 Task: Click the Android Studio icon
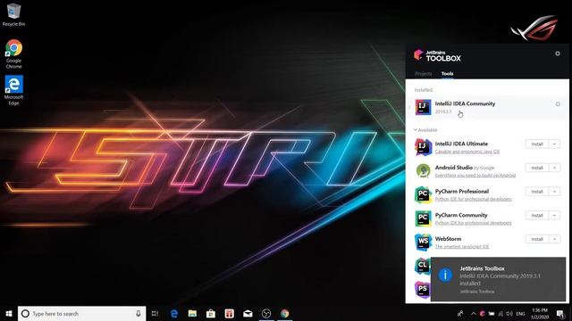point(423,170)
